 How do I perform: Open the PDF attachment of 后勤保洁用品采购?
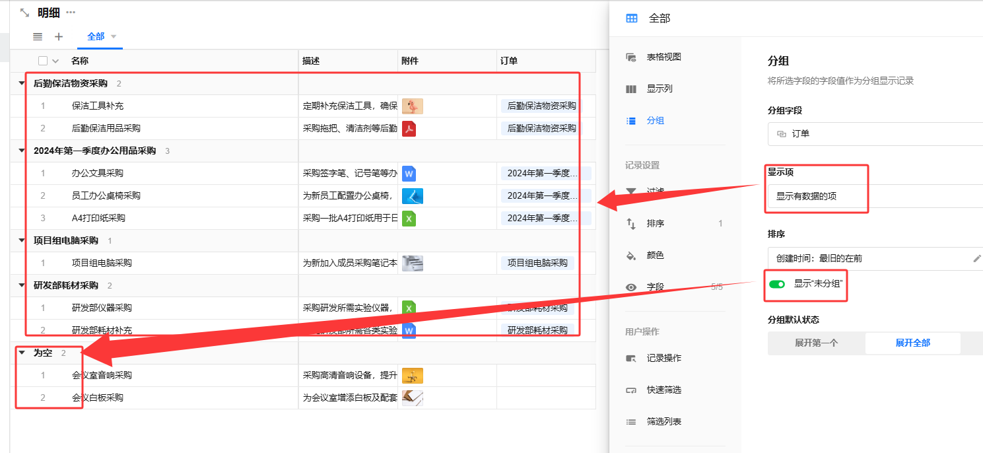point(409,128)
